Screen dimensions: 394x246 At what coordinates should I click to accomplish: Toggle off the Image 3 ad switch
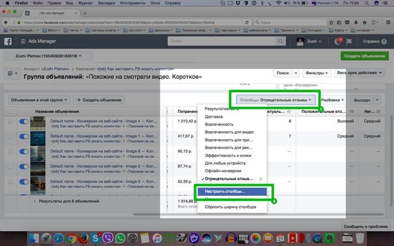[24, 181]
